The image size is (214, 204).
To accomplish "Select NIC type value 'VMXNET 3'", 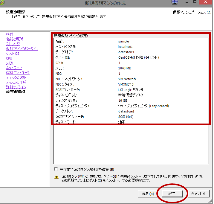I will (x=126, y=84).
